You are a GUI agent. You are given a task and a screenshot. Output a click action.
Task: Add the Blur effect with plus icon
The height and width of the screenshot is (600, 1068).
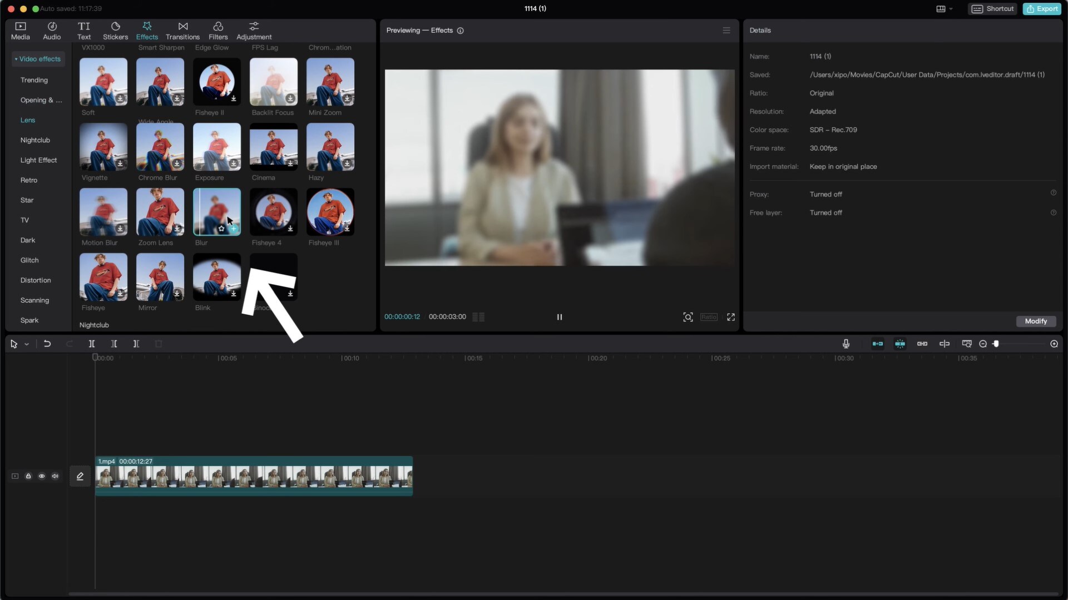click(x=234, y=229)
